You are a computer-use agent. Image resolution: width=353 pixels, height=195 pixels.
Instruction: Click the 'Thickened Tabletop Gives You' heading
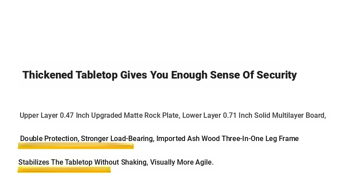[x=160, y=75]
